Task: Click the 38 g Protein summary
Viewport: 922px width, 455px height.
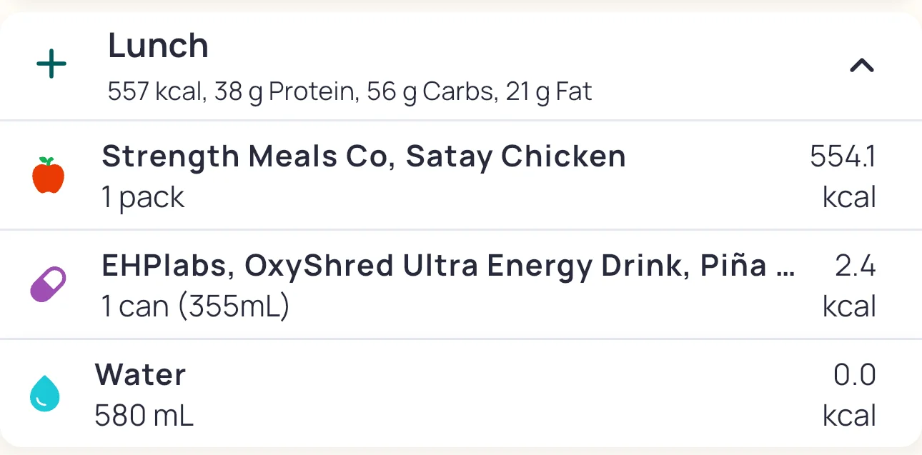Action: click(x=284, y=92)
